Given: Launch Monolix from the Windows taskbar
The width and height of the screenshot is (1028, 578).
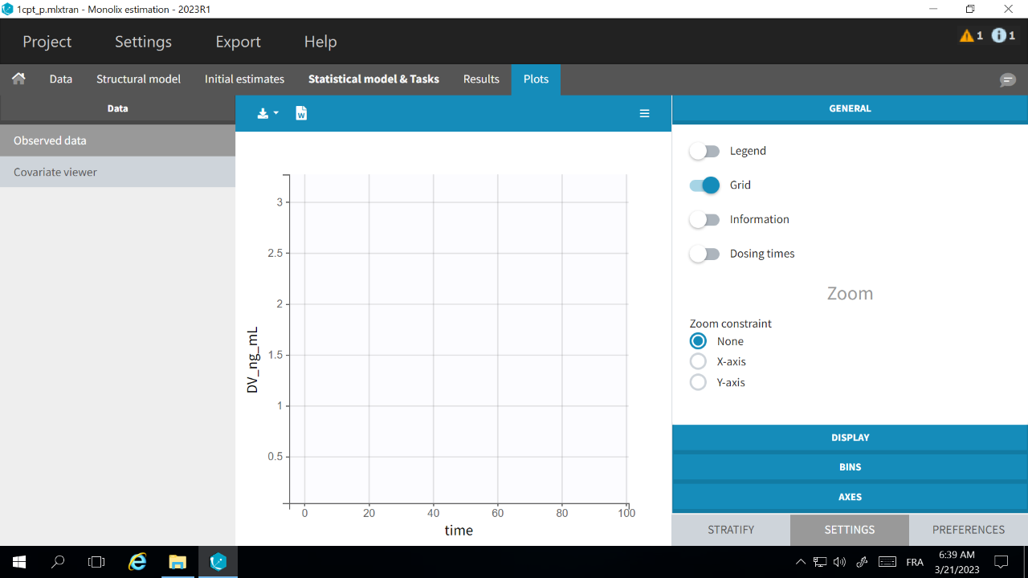Looking at the screenshot, I should point(218,562).
